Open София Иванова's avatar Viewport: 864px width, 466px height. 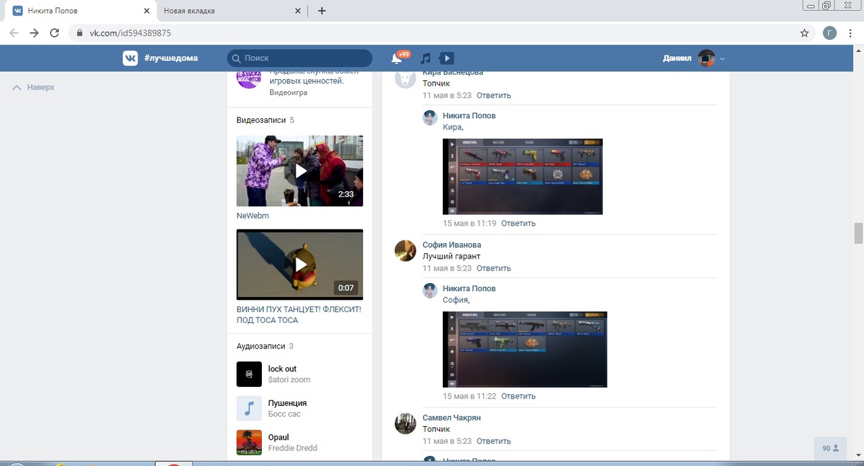405,251
